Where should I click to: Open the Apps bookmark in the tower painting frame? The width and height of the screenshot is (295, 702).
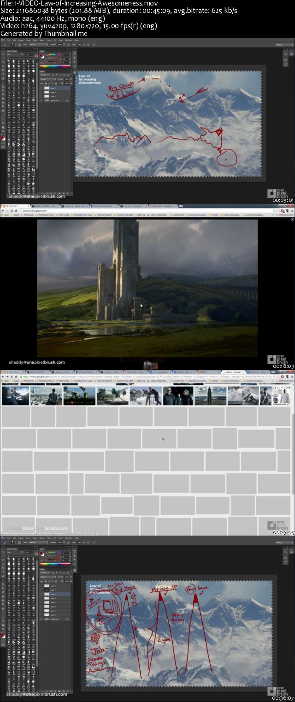point(6,214)
